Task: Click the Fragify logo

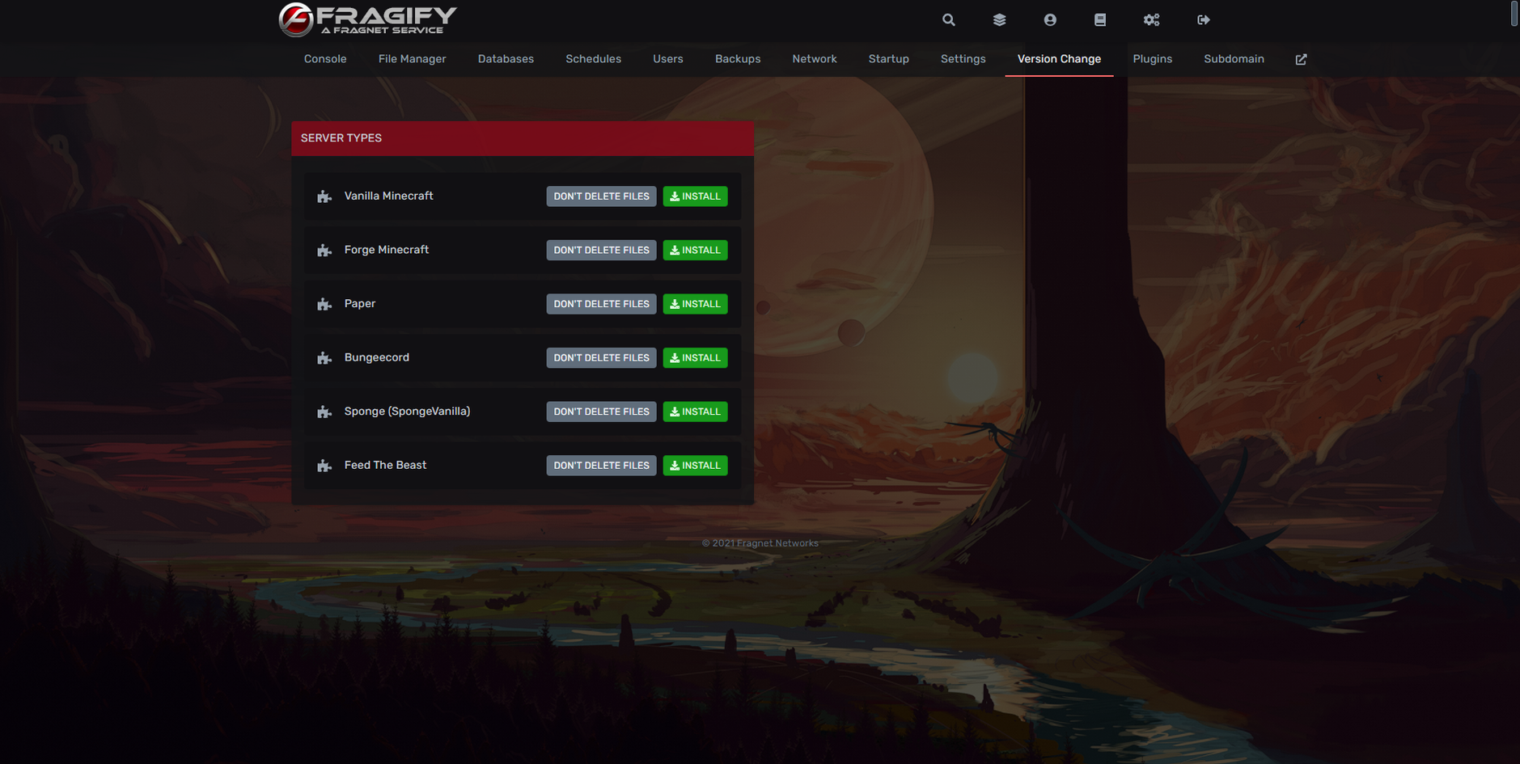Action: 367,19
